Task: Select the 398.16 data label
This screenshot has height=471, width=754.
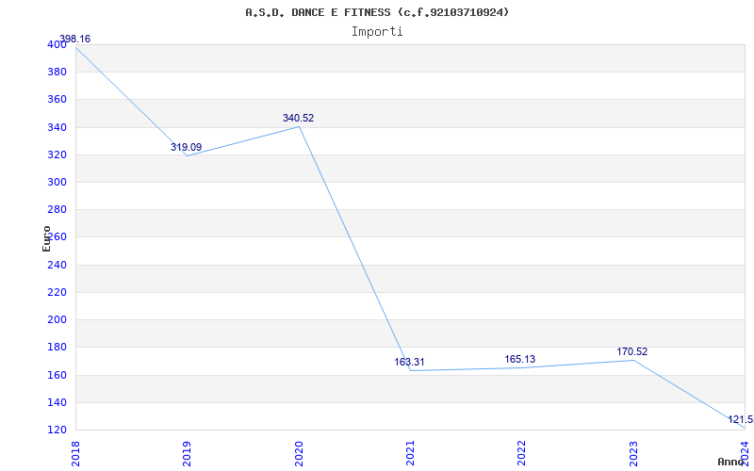Action: click(74, 39)
